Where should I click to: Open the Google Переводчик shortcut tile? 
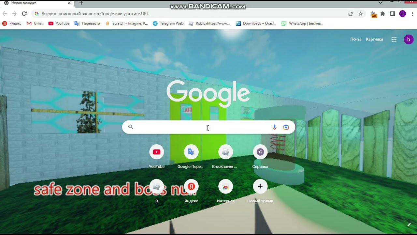(x=191, y=157)
